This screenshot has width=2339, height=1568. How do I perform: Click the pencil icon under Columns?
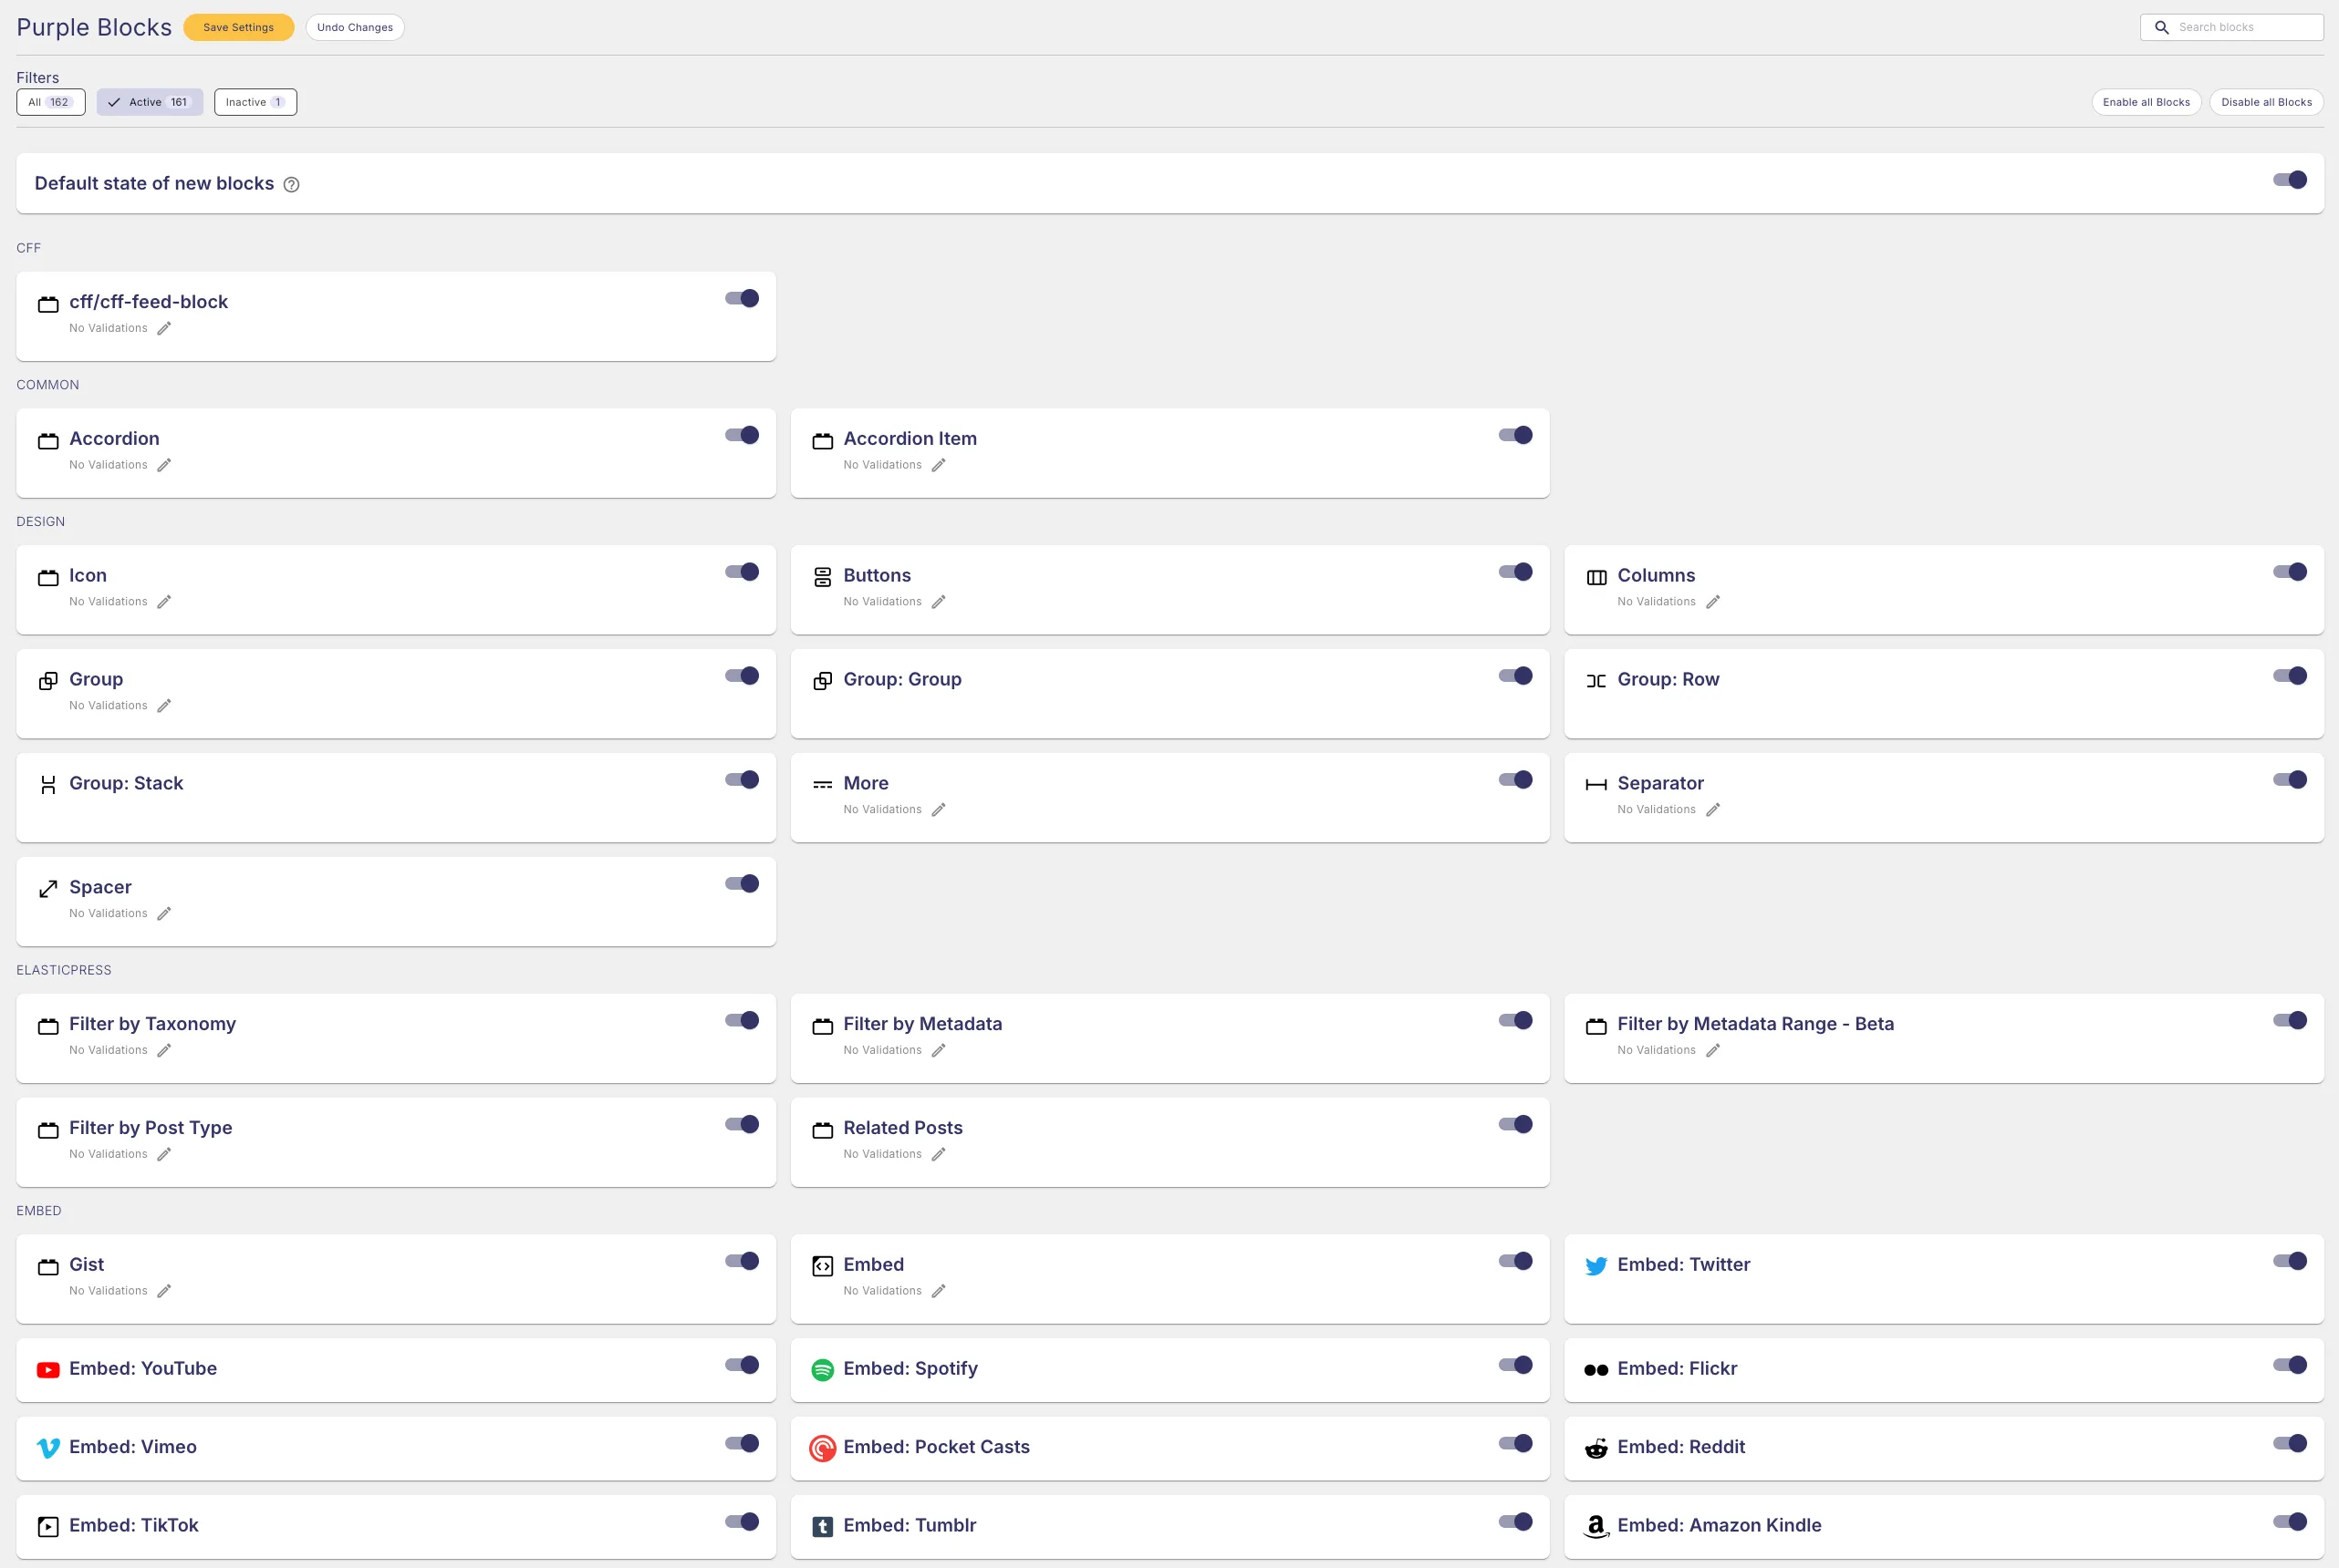click(1712, 602)
